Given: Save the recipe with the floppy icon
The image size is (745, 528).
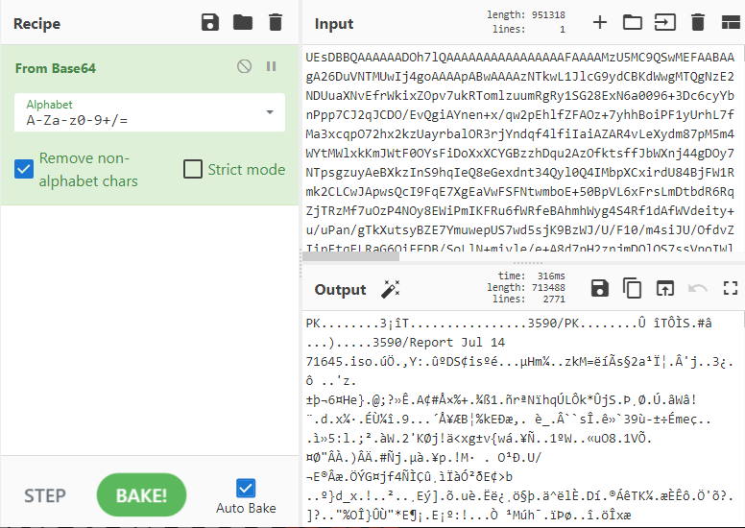Looking at the screenshot, I should [x=210, y=22].
